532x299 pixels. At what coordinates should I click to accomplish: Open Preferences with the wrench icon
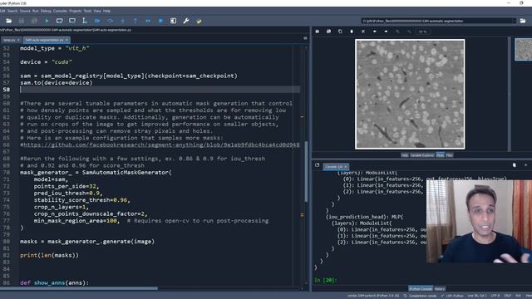[x=186, y=21]
